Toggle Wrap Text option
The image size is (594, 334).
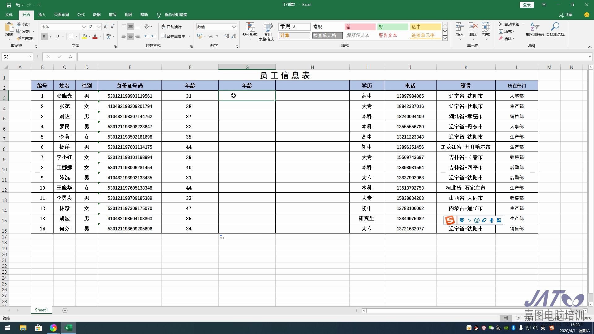(172, 27)
